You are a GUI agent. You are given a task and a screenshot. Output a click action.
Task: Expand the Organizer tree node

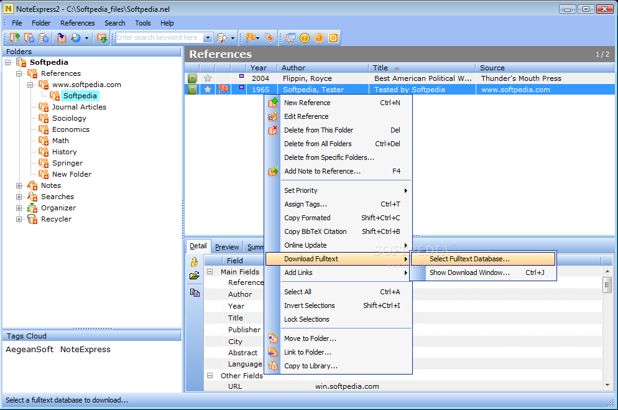point(19,208)
